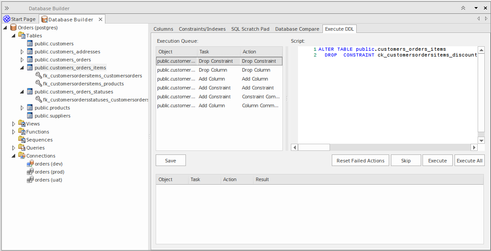
Task: Click the Tables folder icon
Action: click(22, 36)
